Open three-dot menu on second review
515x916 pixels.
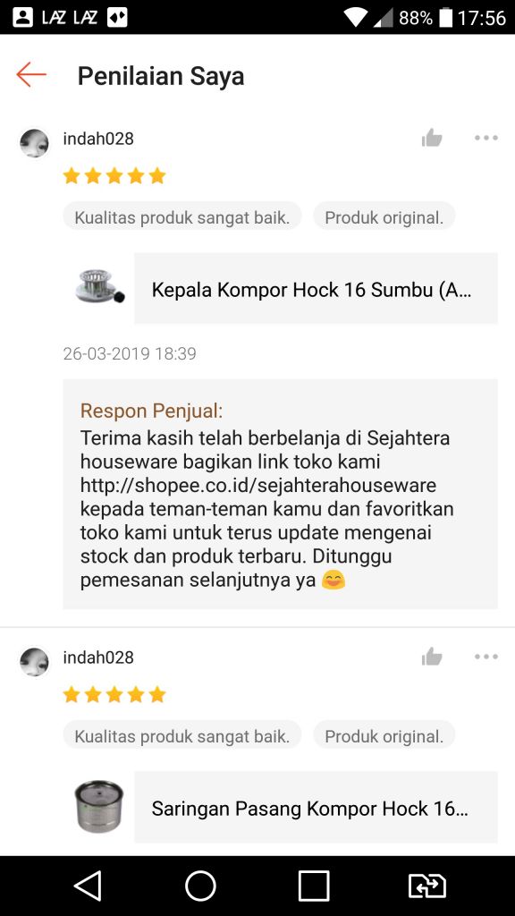click(485, 657)
